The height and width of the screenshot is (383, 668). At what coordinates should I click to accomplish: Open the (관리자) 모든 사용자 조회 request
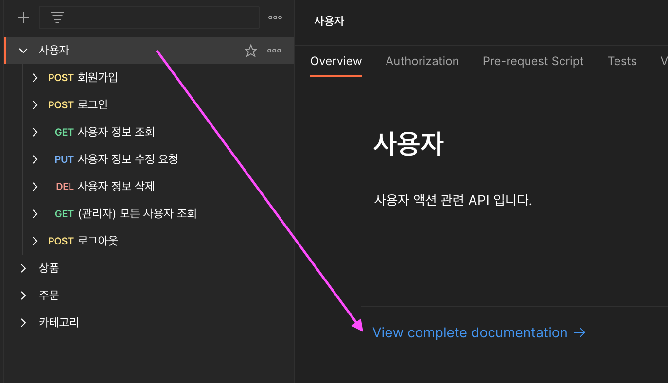tap(137, 214)
